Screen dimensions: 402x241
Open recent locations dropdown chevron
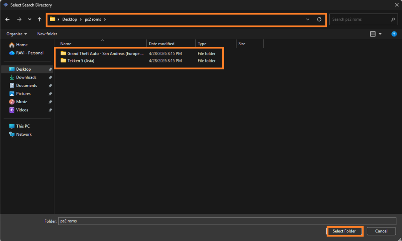(x=29, y=19)
